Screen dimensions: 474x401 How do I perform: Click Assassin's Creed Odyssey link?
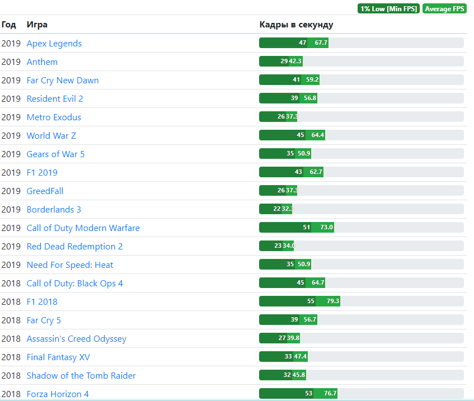pos(77,339)
